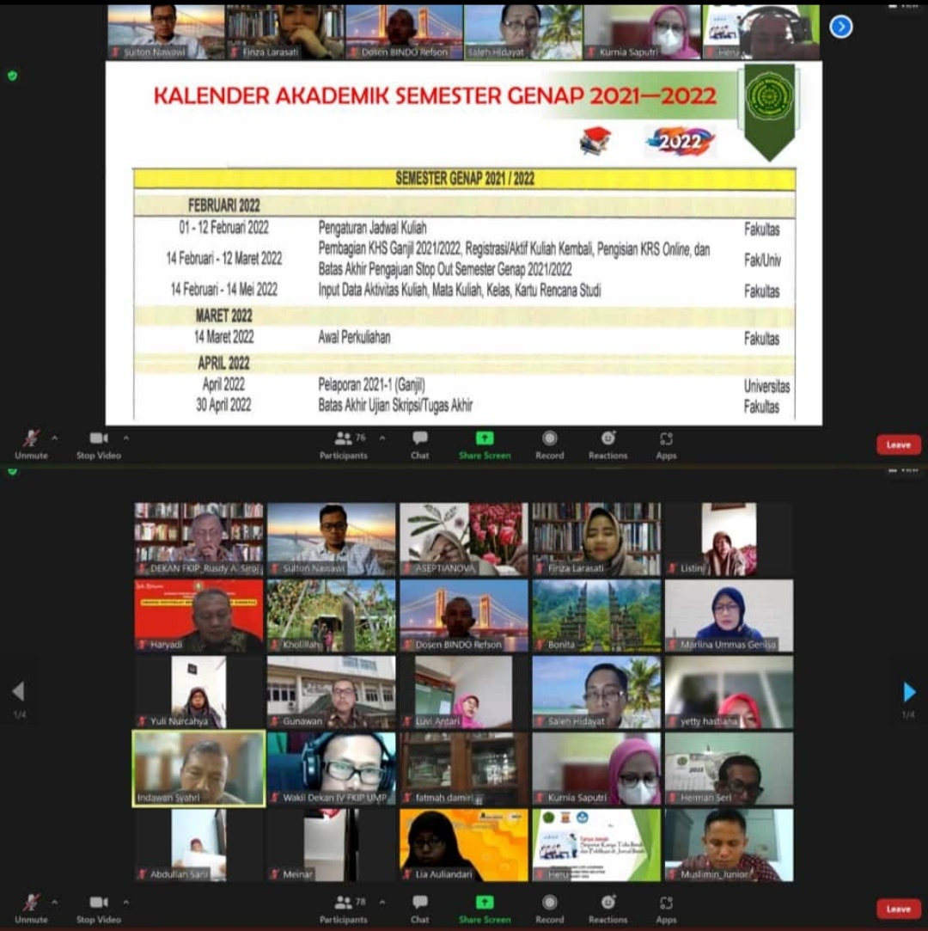Open Apps in the shared-screen meeting toolbar
Image resolution: width=928 pixels, height=931 pixels.
[x=666, y=444]
